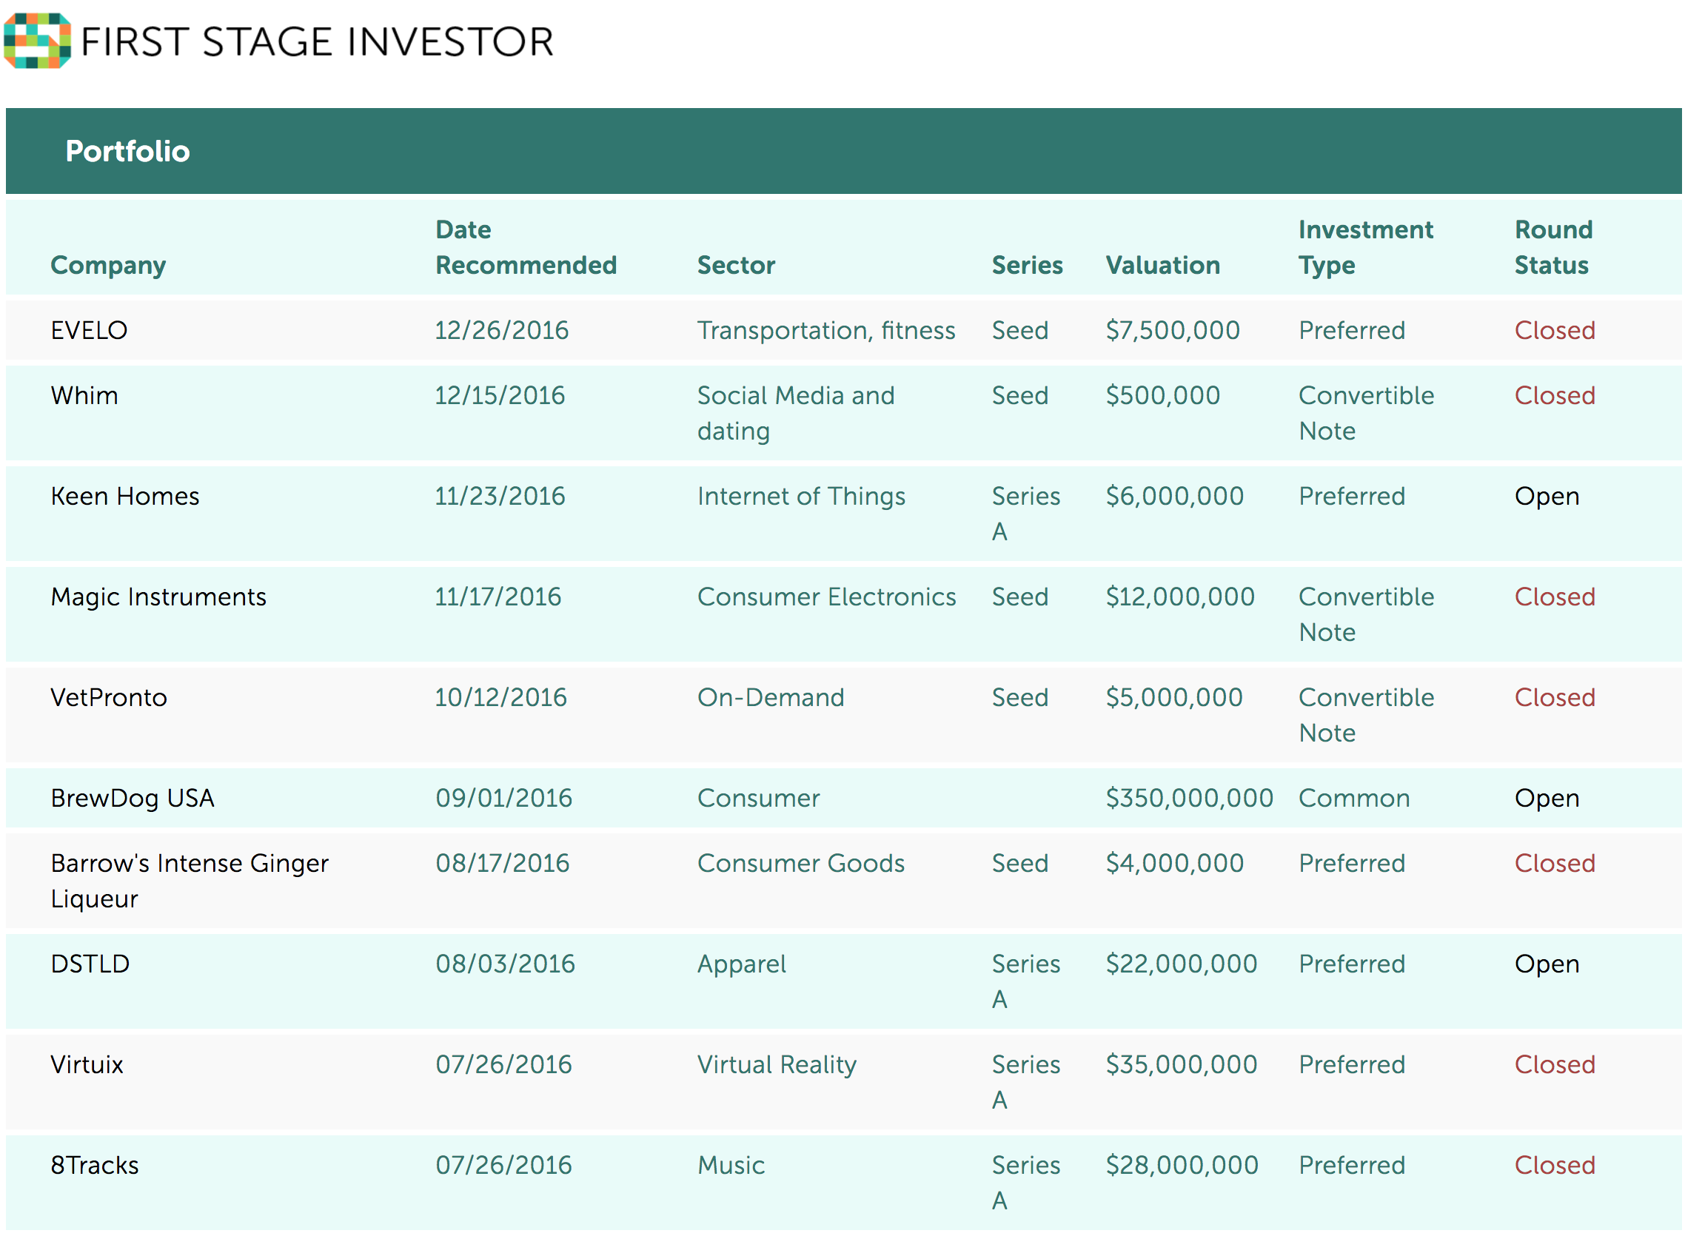This screenshot has height=1236, width=1685.
Task: Click the Closed status for 8Tracks
Action: 1555,1166
